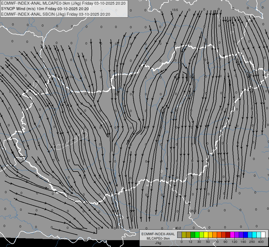The height and width of the screenshot is (247, 269).
Task: Click the J/kg unit label in legend
Action: click(158, 243)
